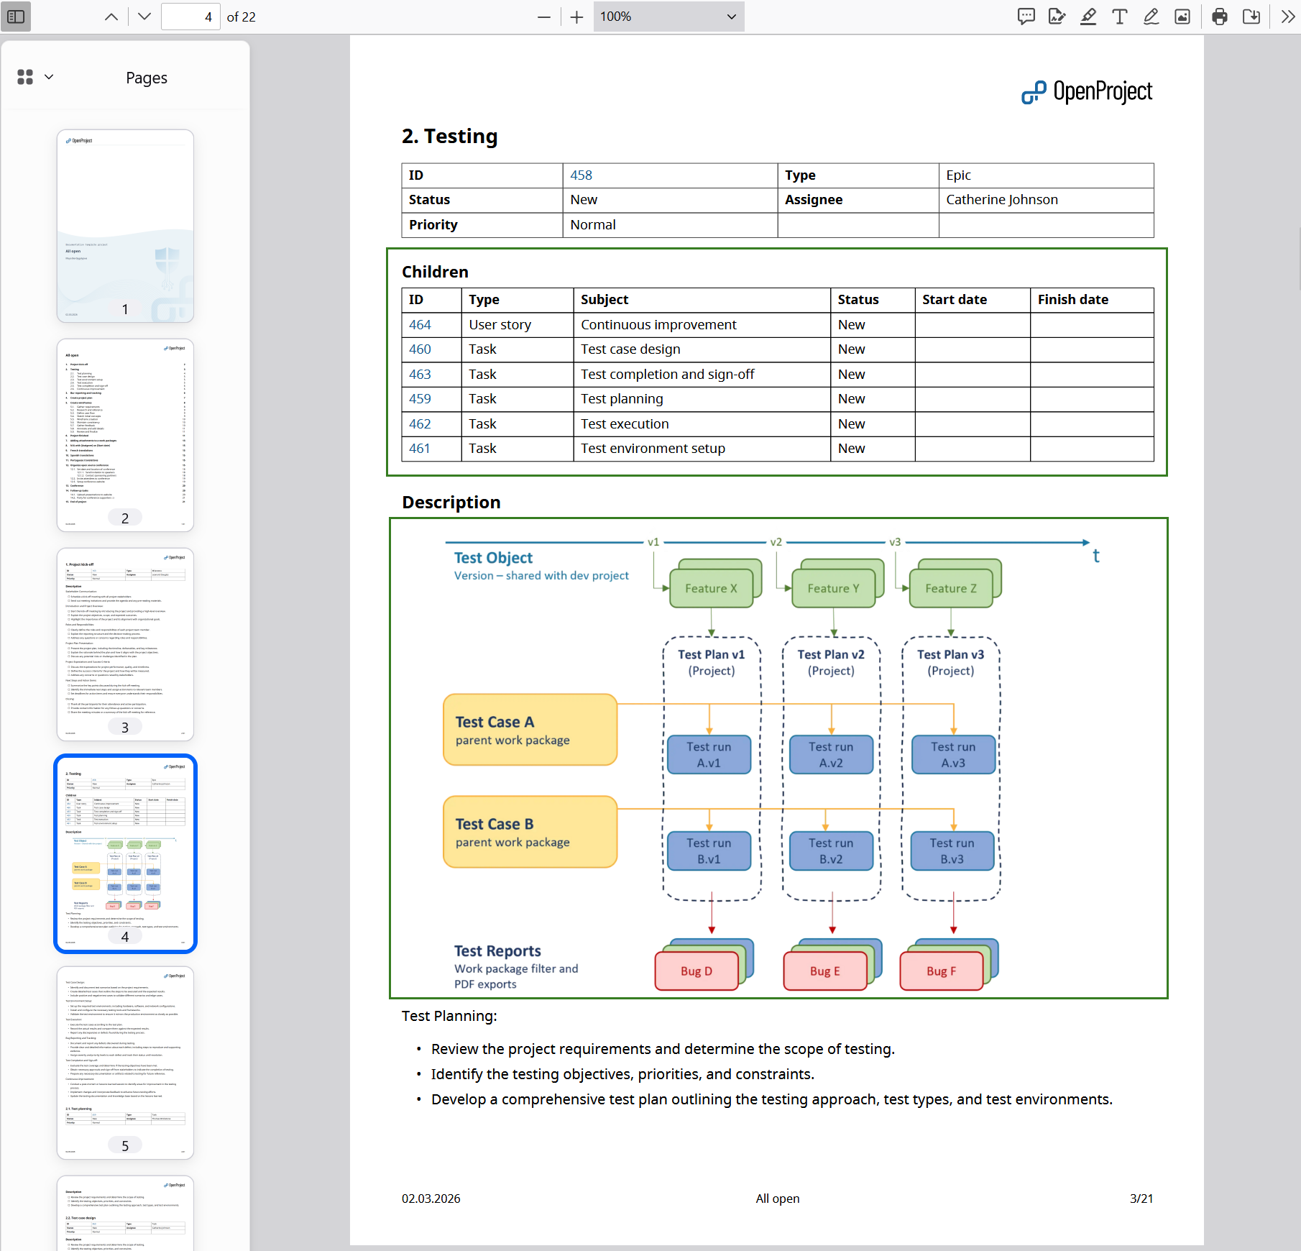This screenshot has width=1301, height=1251.
Task: Follow the link to task 459 Test planning
Action: [x=420, y=399]
